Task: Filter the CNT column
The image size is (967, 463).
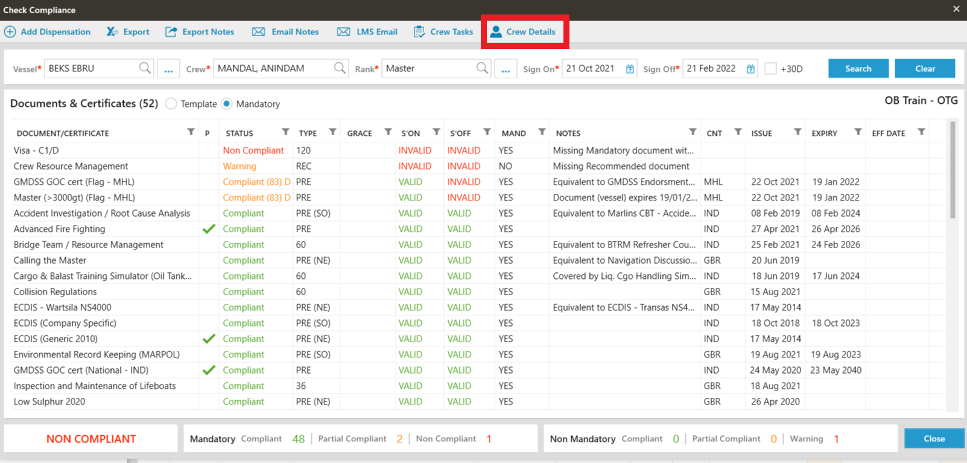Action: pos(738,132)
